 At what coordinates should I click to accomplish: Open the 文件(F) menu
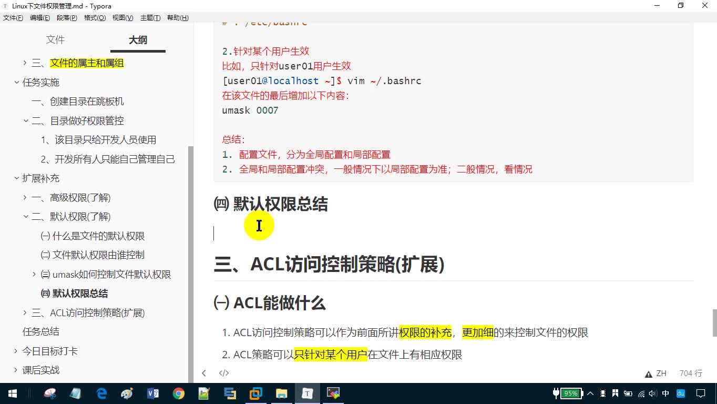[x=13, y=18]
